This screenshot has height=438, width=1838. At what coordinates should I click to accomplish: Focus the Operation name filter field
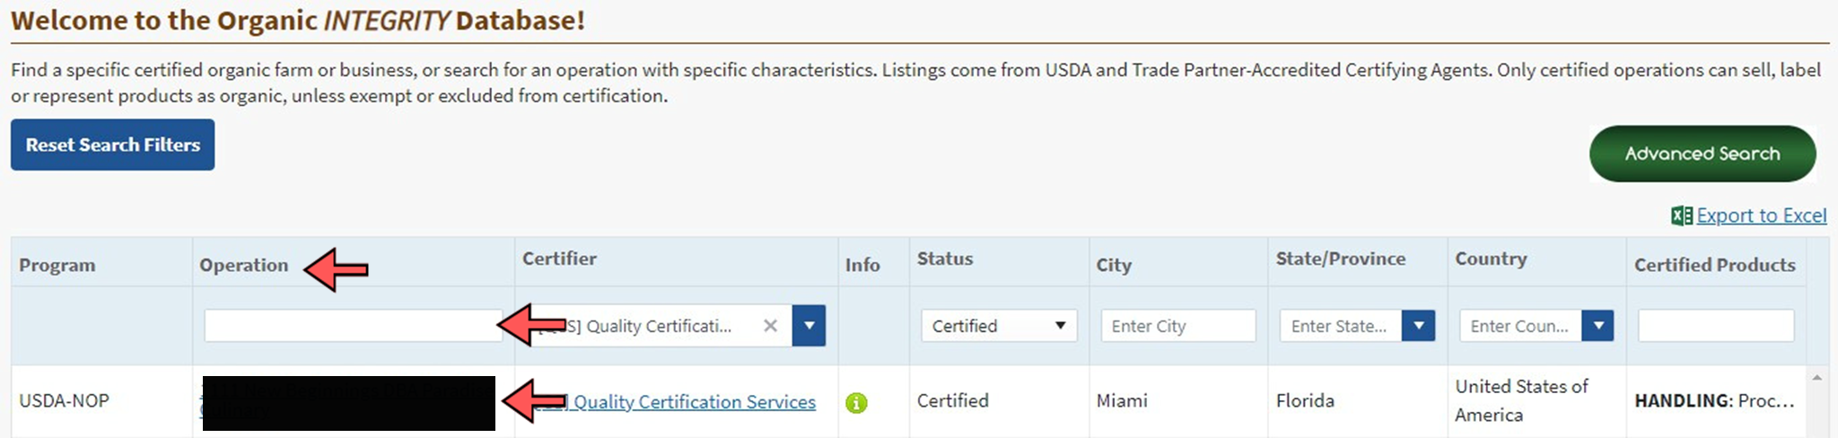(353, 325)
